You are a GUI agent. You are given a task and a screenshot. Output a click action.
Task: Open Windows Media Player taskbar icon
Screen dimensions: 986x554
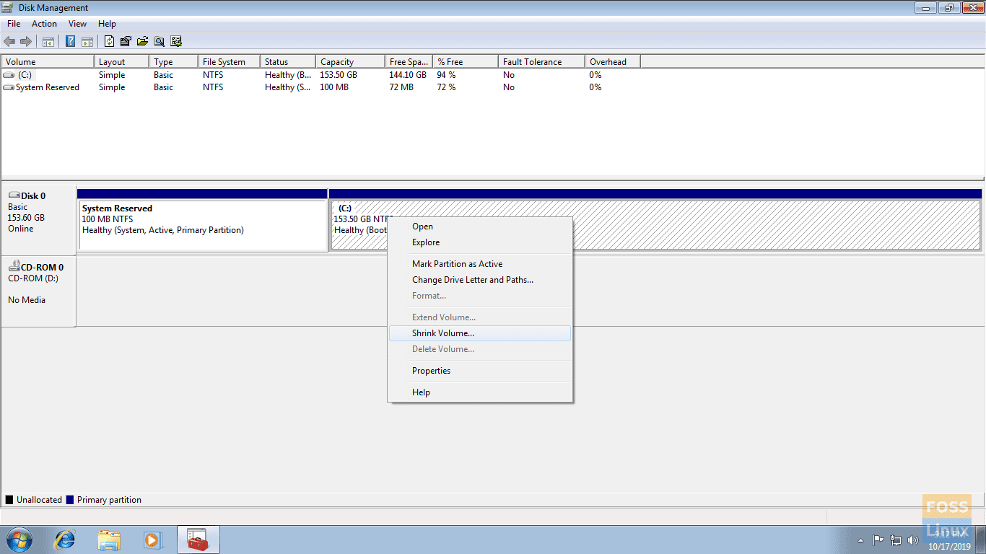152,540
